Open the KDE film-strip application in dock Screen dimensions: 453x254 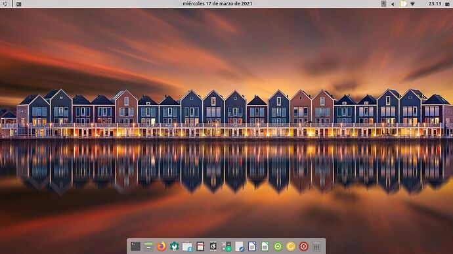pos(213,247)
